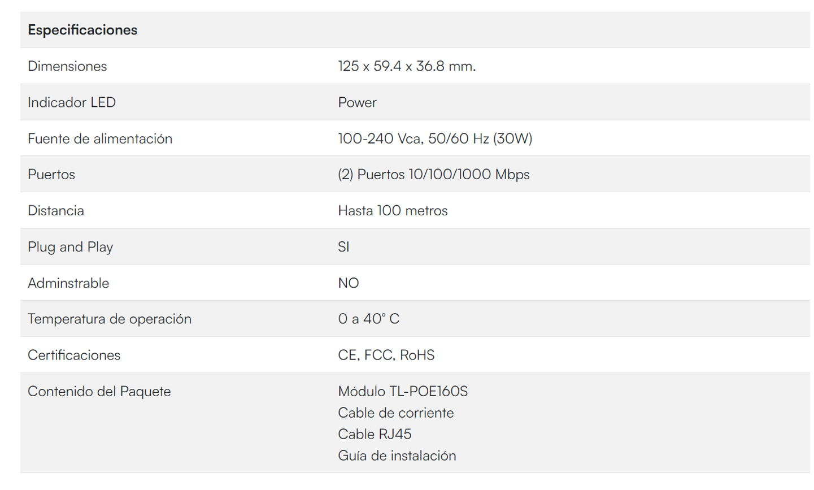Select the Módulo TL-POE160S text
Image resolution: width=814 pixels, height=490 pixels.
tap(403, 391)
